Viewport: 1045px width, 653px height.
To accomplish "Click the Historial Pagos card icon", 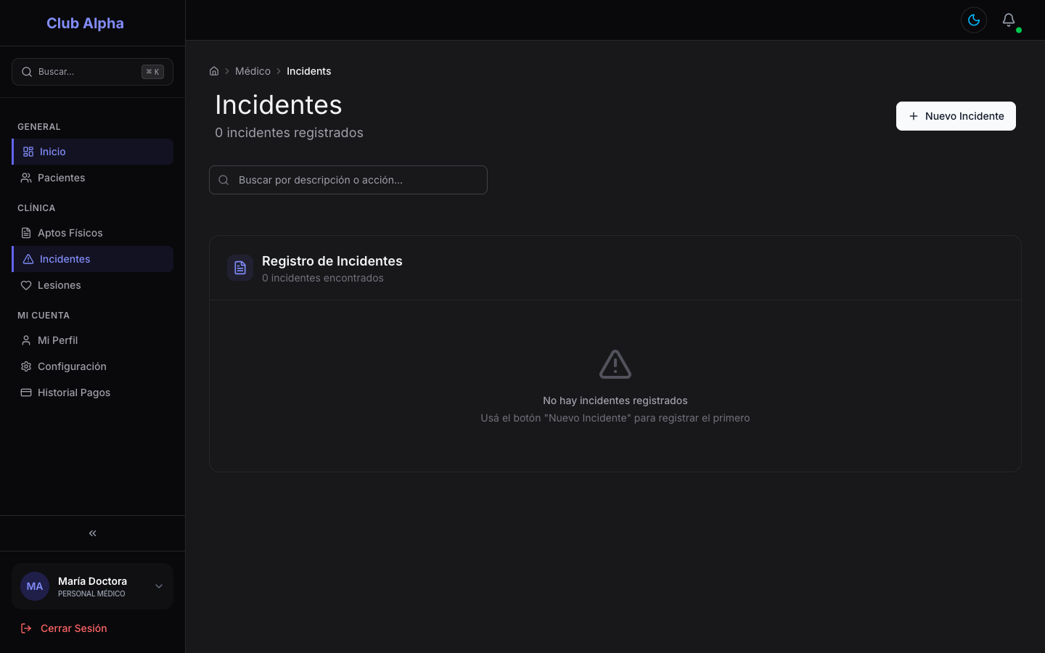I will pyautogui.click(x=26, y=393).
